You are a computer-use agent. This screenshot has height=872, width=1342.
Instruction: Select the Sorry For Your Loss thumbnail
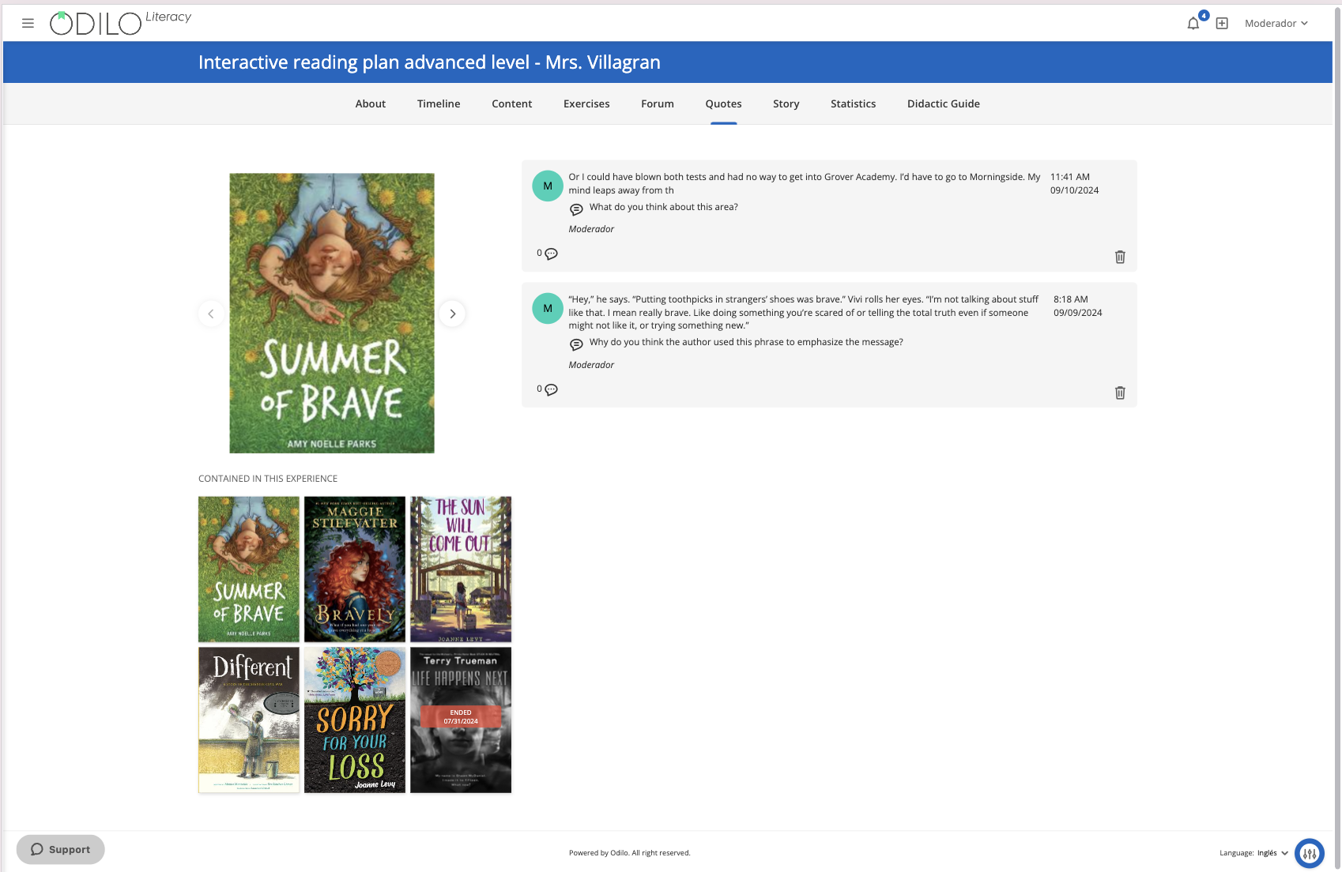point(355,720)
